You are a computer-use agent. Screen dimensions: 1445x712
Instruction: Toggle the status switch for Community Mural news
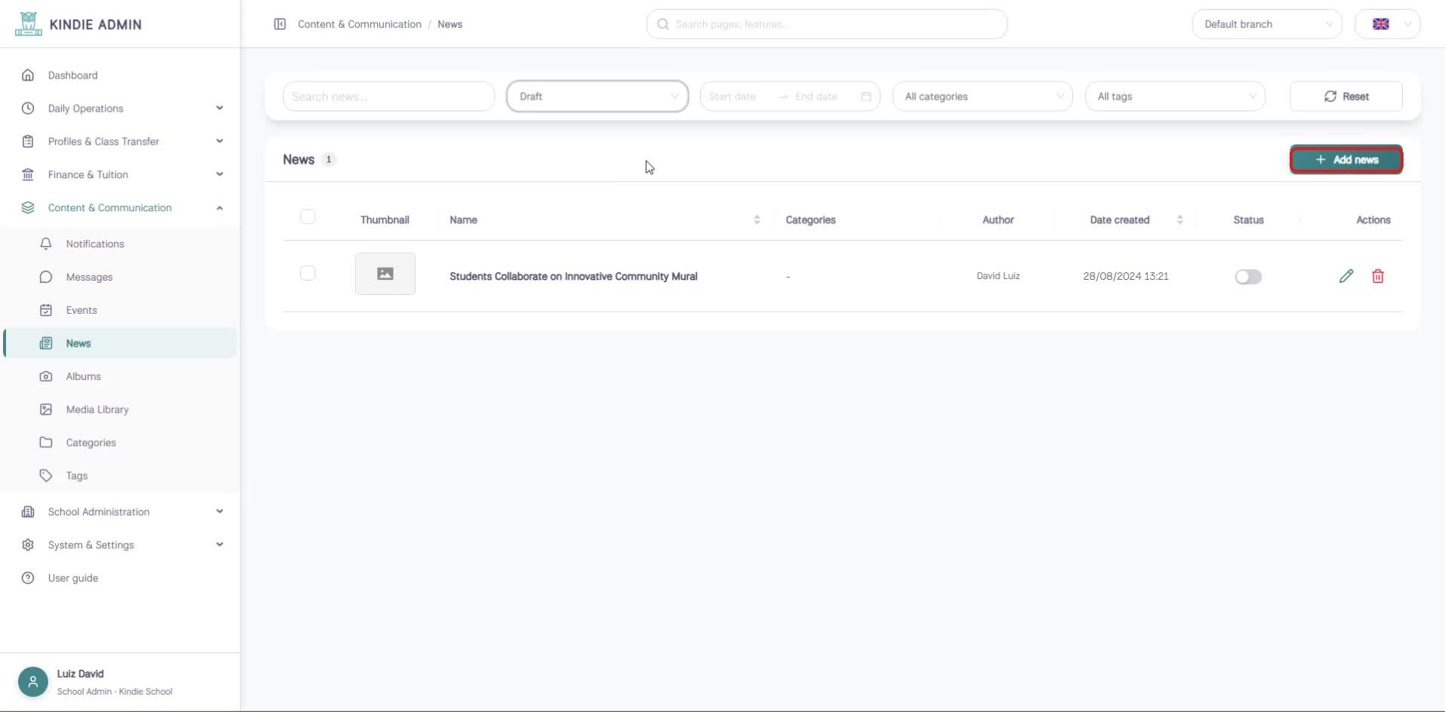point(1248,277)
